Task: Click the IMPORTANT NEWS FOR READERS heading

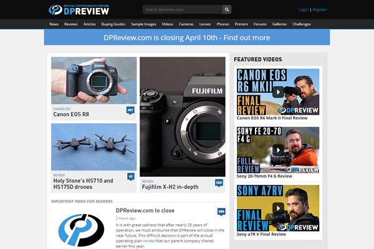Action: 82,201
